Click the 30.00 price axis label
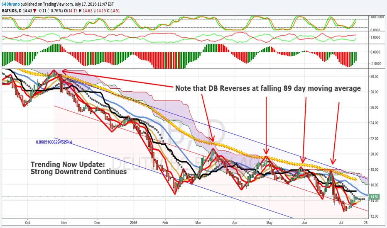 [374, 76]
